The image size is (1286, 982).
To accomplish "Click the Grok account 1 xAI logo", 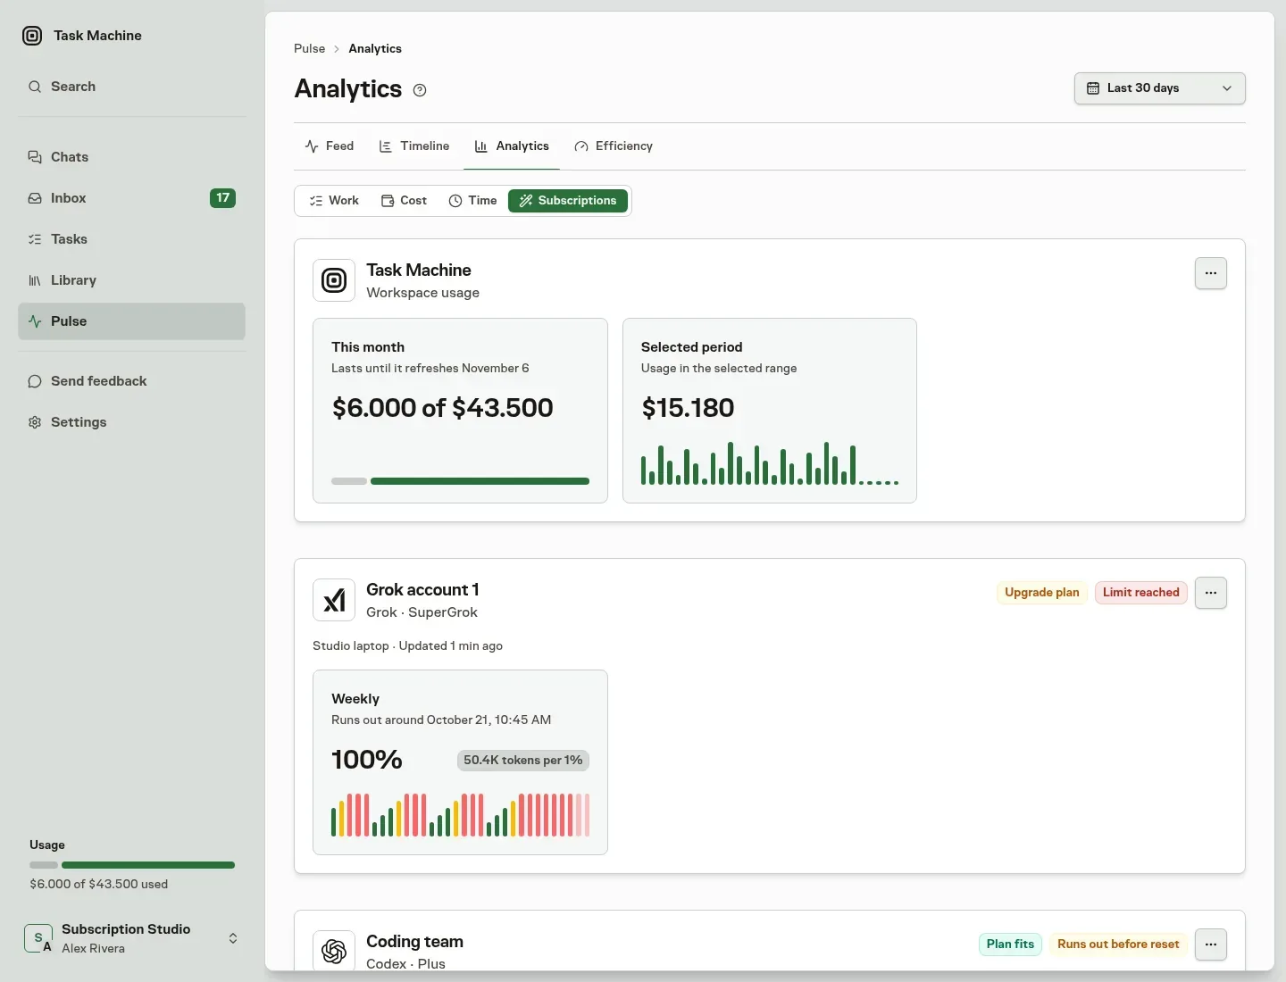I will point(334,600).
